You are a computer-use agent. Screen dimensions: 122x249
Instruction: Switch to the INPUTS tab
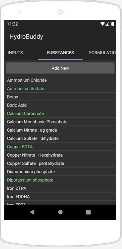[15, 53]
